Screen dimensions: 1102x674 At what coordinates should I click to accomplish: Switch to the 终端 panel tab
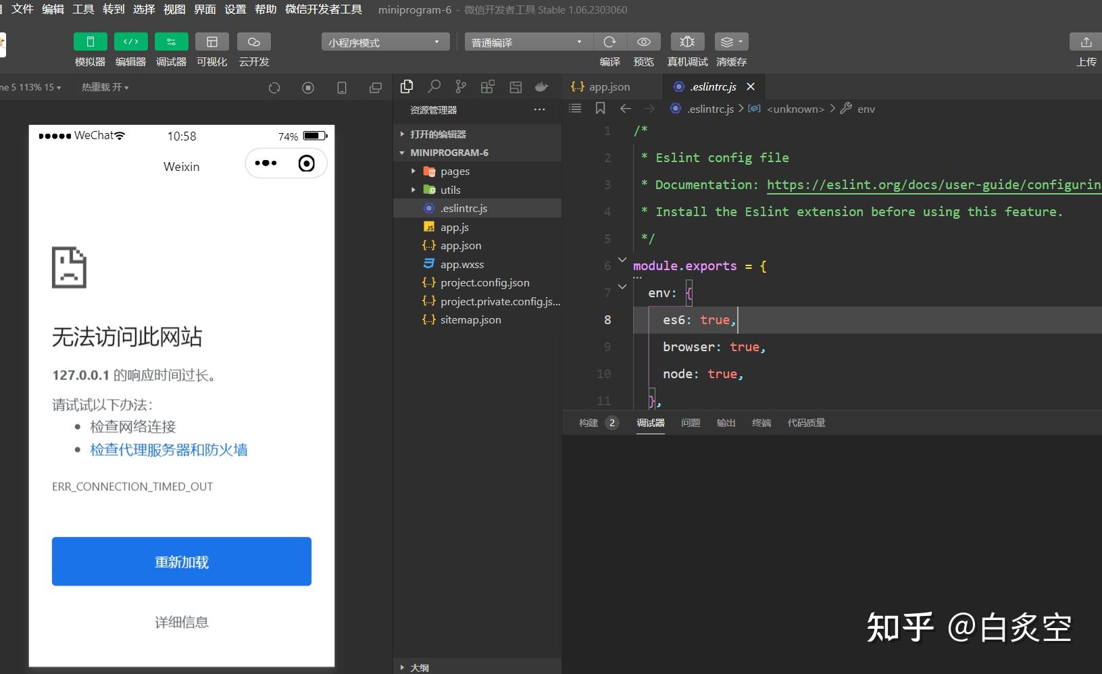pyautogui.click(x=761, y=423)
